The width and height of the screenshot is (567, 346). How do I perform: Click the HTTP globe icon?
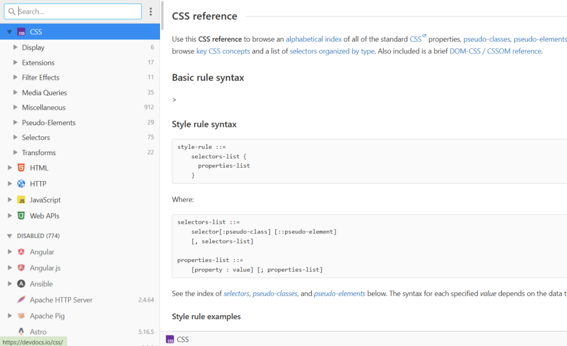(x=21, y=184)
